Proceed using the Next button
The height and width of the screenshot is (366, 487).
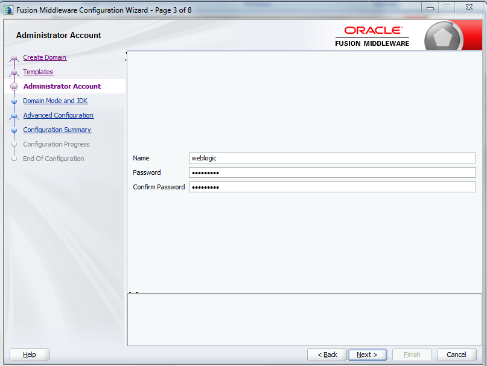tap(367, 355)
